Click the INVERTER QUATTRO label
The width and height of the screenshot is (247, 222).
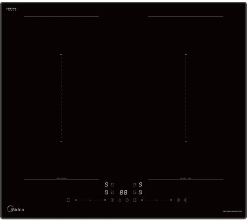(x=233, y=211)
